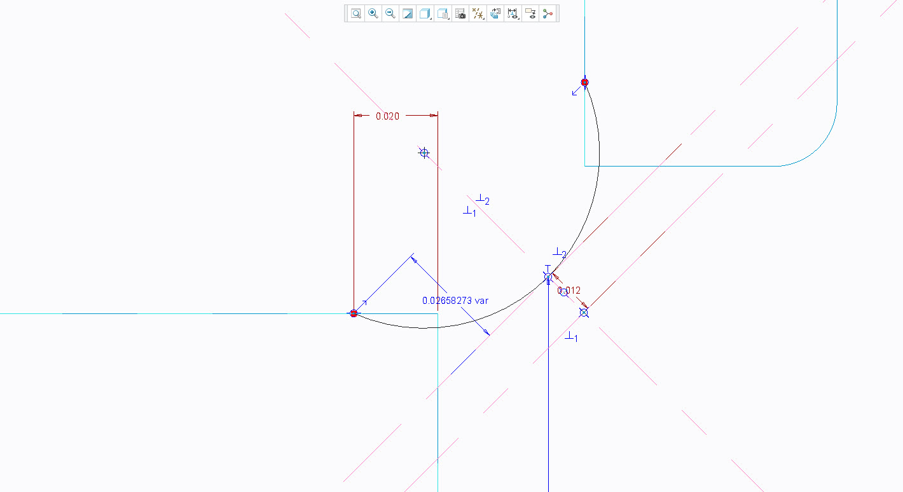903x492 pixels.
Task: Select the 0.012 dimension value
Action: point(569,290)
